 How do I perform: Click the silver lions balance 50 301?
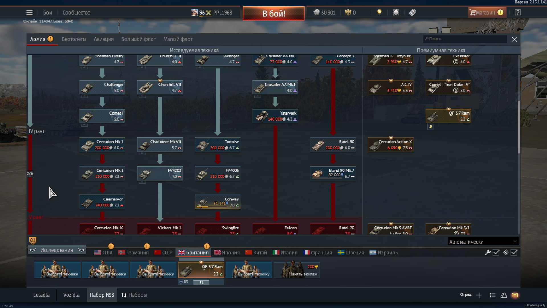[324, 13]
